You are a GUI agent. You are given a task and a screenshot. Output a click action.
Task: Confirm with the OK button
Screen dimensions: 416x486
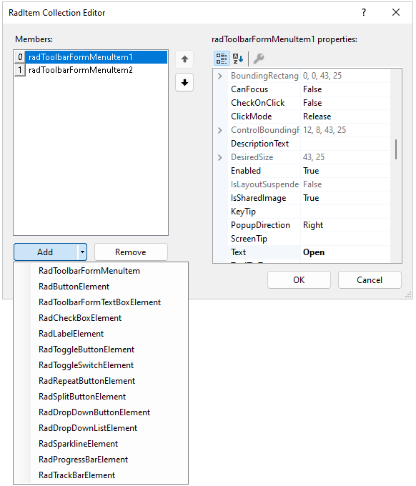pyautogui.click(x=299, y=280)
